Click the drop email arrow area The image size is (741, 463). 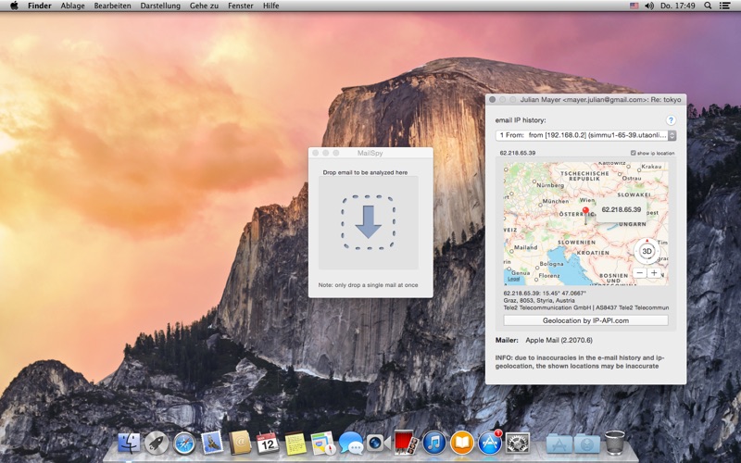[x=368, y=222]
